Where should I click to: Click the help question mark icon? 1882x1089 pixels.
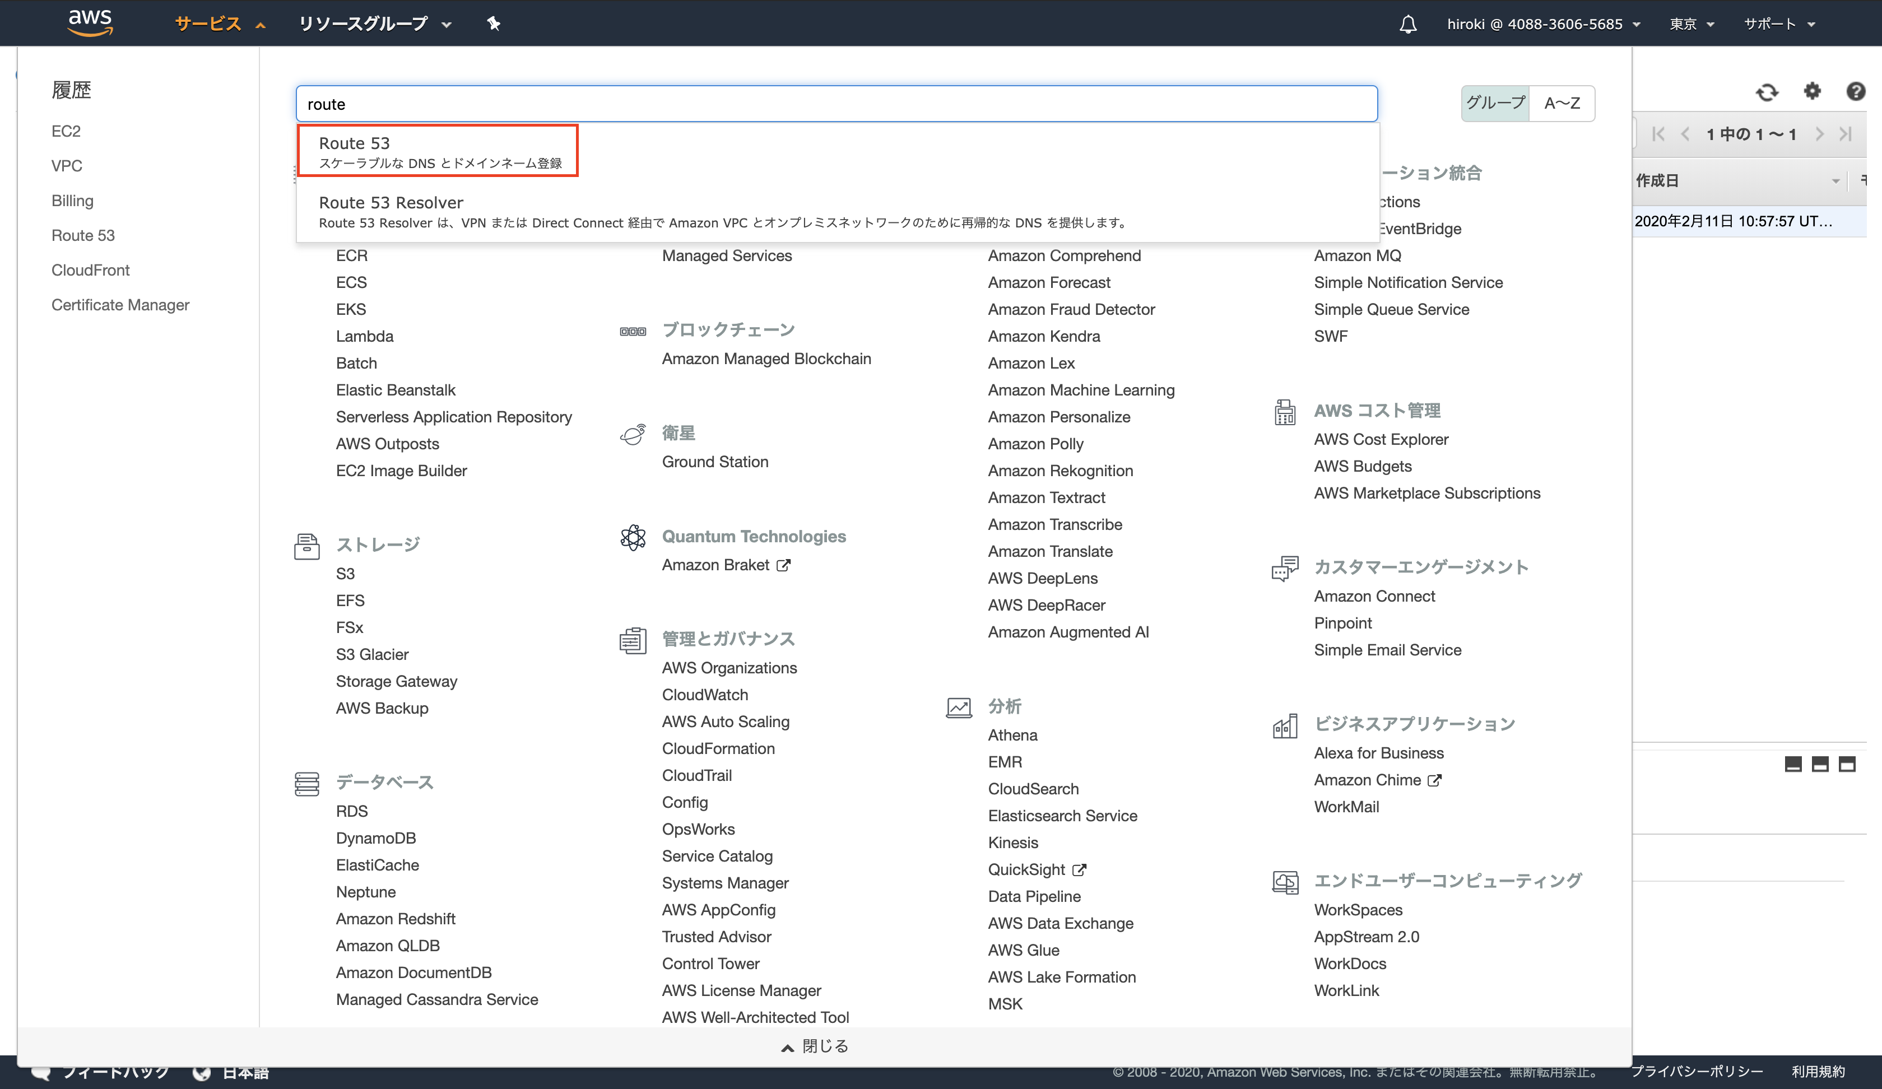(1855, 91)
